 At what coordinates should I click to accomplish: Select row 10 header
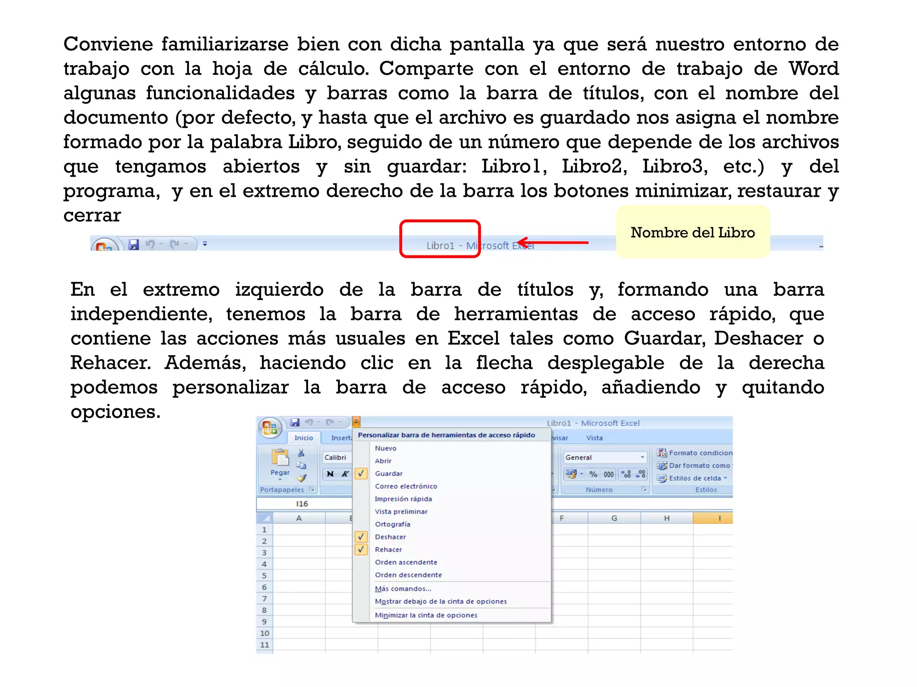(265, 633)
